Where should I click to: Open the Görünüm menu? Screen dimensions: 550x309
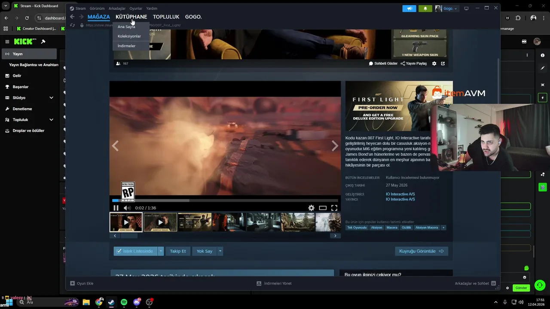tap(97, 9)
